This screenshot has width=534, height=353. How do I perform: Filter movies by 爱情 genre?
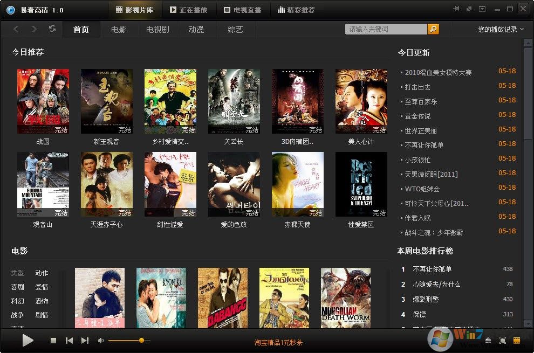(x=42, y=287)
